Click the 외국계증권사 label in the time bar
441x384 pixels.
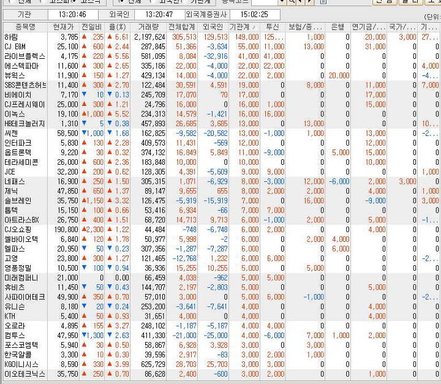pyautogui.click(x=206, y=14)
